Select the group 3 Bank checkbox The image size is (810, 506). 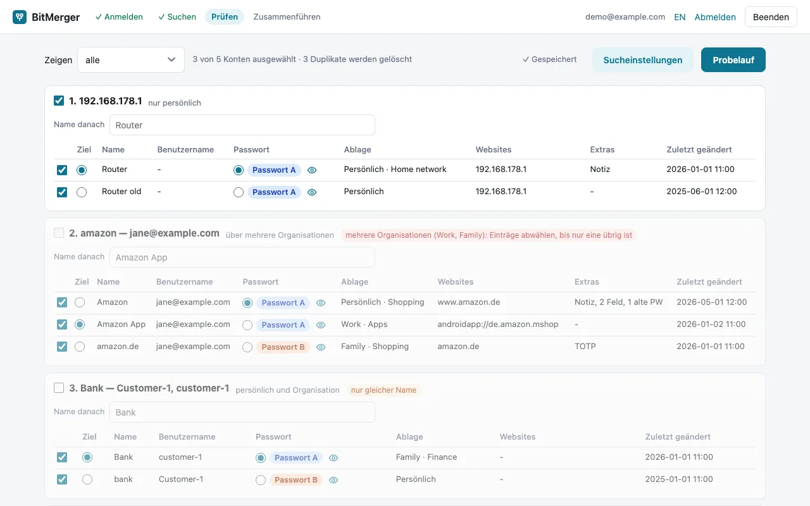pyautogui.click(x=59, y=388)
